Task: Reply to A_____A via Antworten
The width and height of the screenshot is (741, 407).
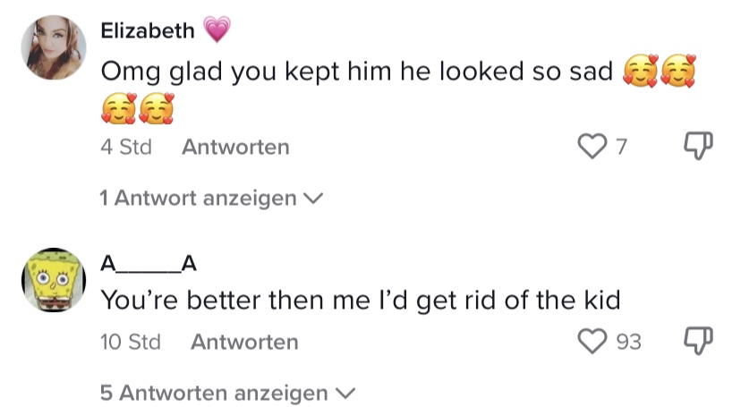Action: [x=244, y=342]
